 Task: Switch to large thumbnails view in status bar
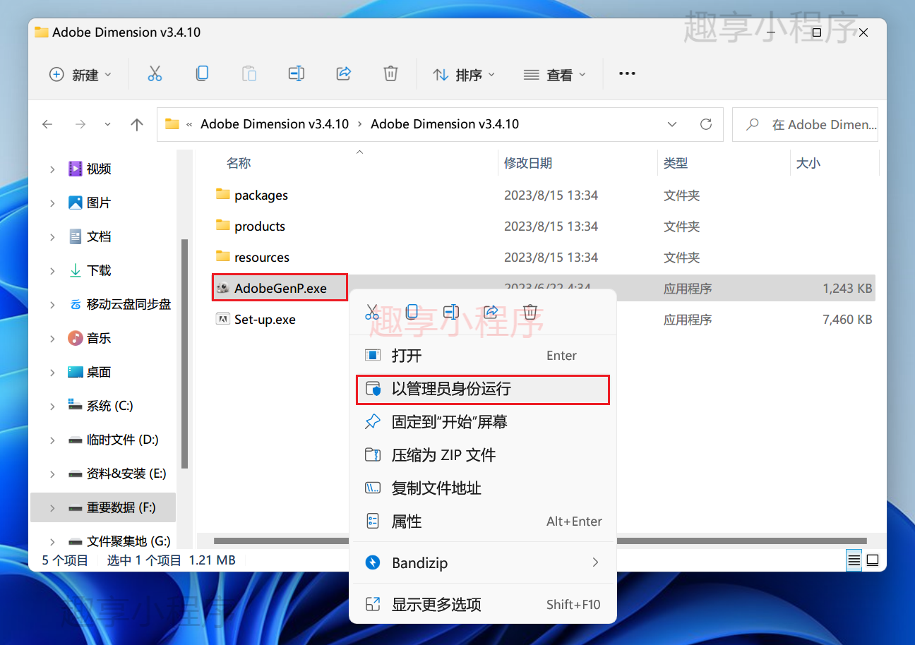[873, 560]
